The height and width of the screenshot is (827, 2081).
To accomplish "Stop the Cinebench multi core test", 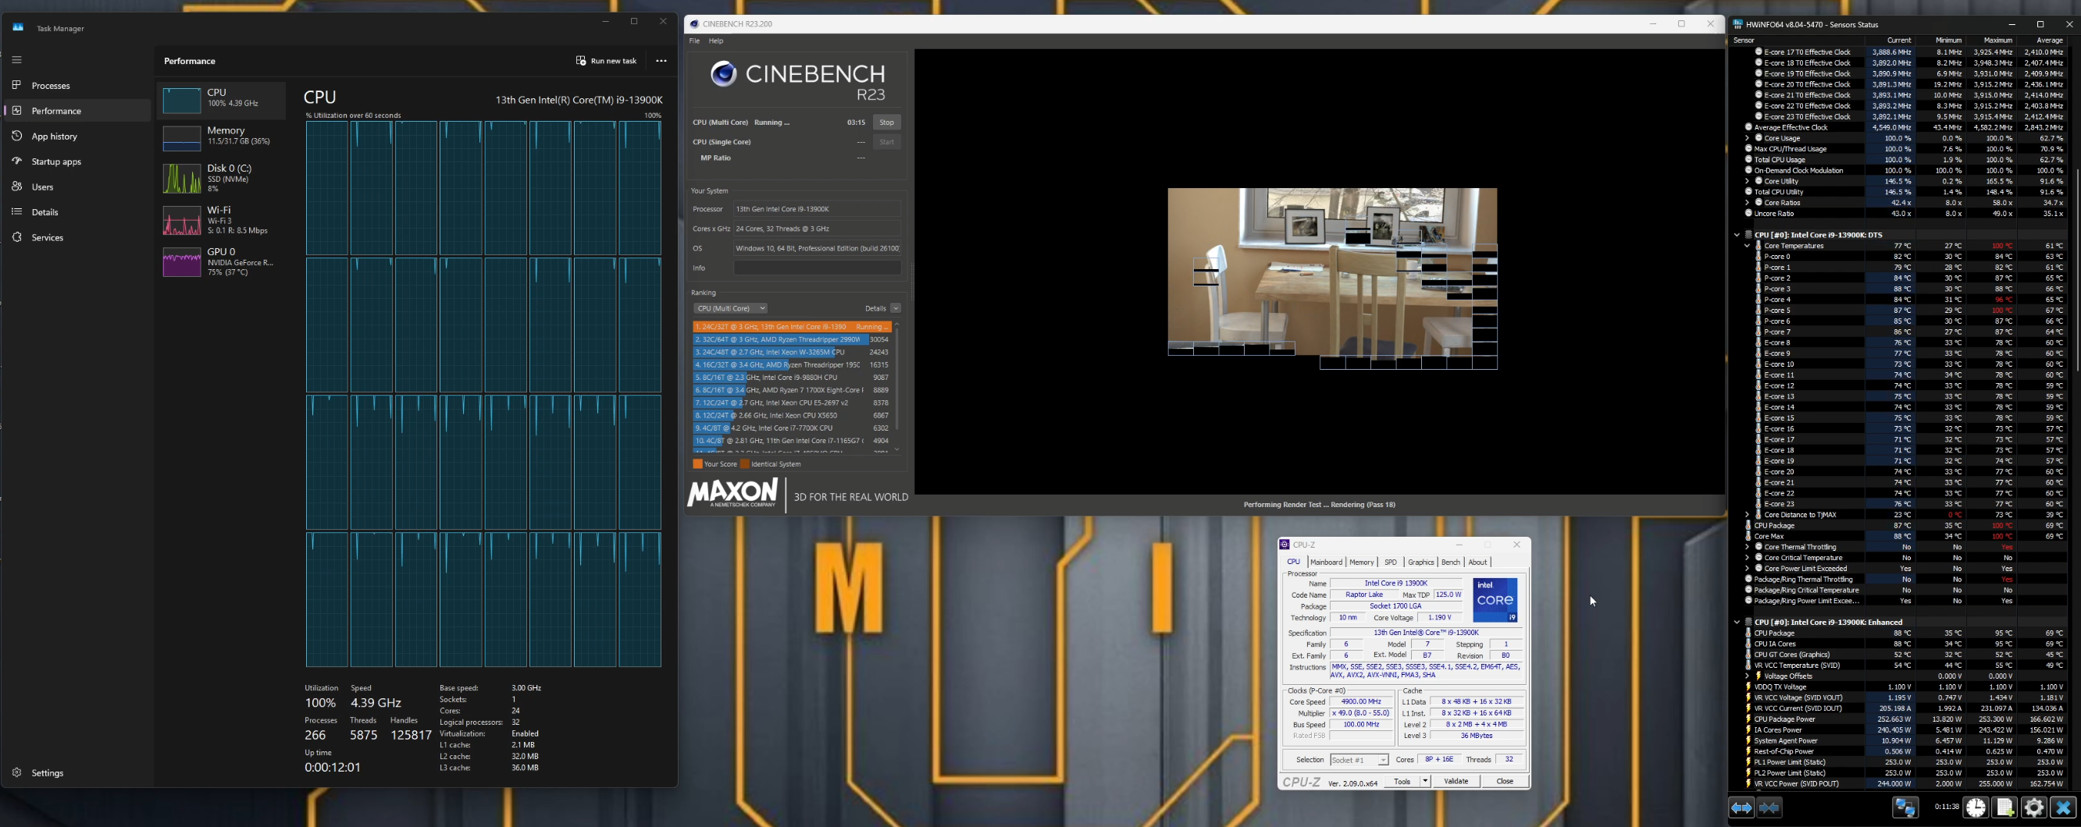I will click(886, 122).
